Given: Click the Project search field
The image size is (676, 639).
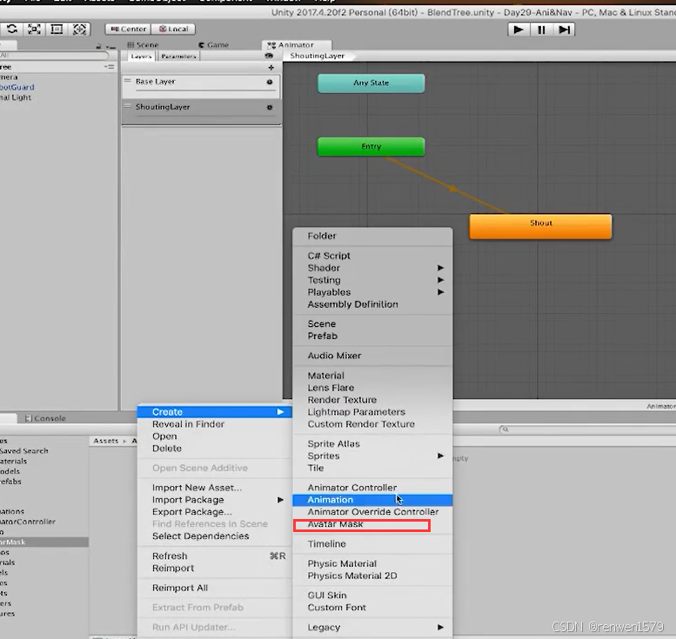Looking at the screenshot, I should point(588,429).
